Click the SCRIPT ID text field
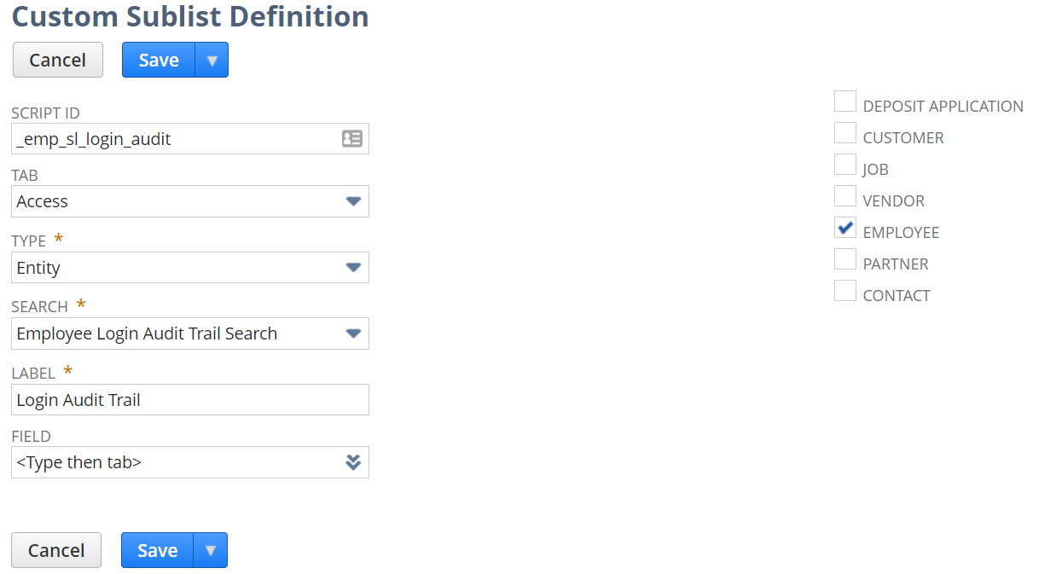Viewport: 1056px width, 574px height. [171, 138]
